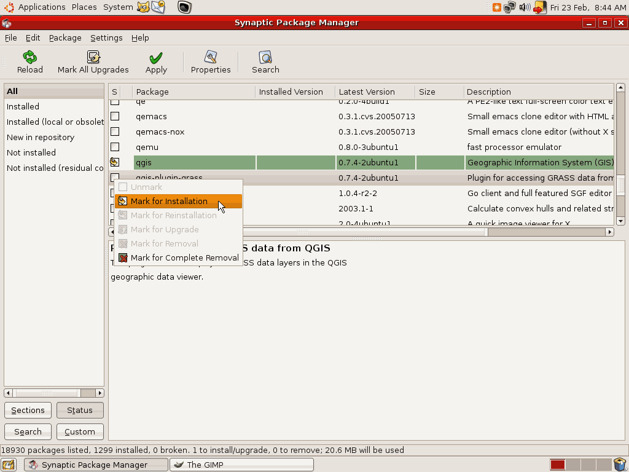629x472 pixels.
Task: Toggle the qemacs-nox package status checkbox
Action: [115, 132]
